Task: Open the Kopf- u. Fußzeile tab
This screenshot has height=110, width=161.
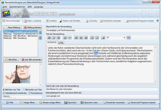Action: point(33,21)
